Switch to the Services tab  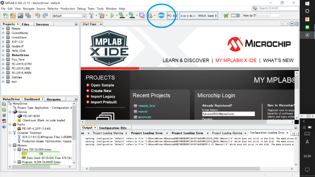click(x=42, y=24)
